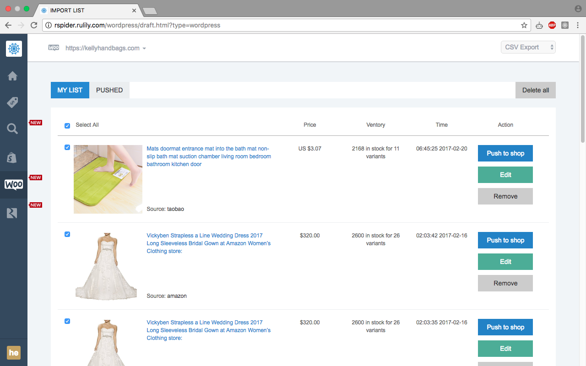Click the page vertical scrollbar

tap(583, 90)
